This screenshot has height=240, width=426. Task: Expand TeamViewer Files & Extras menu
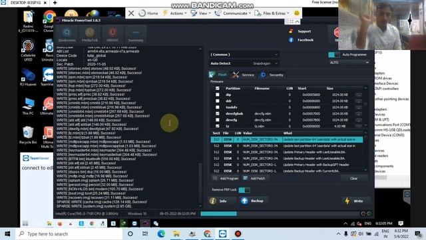pyautogui.click(x=272, y=13)
